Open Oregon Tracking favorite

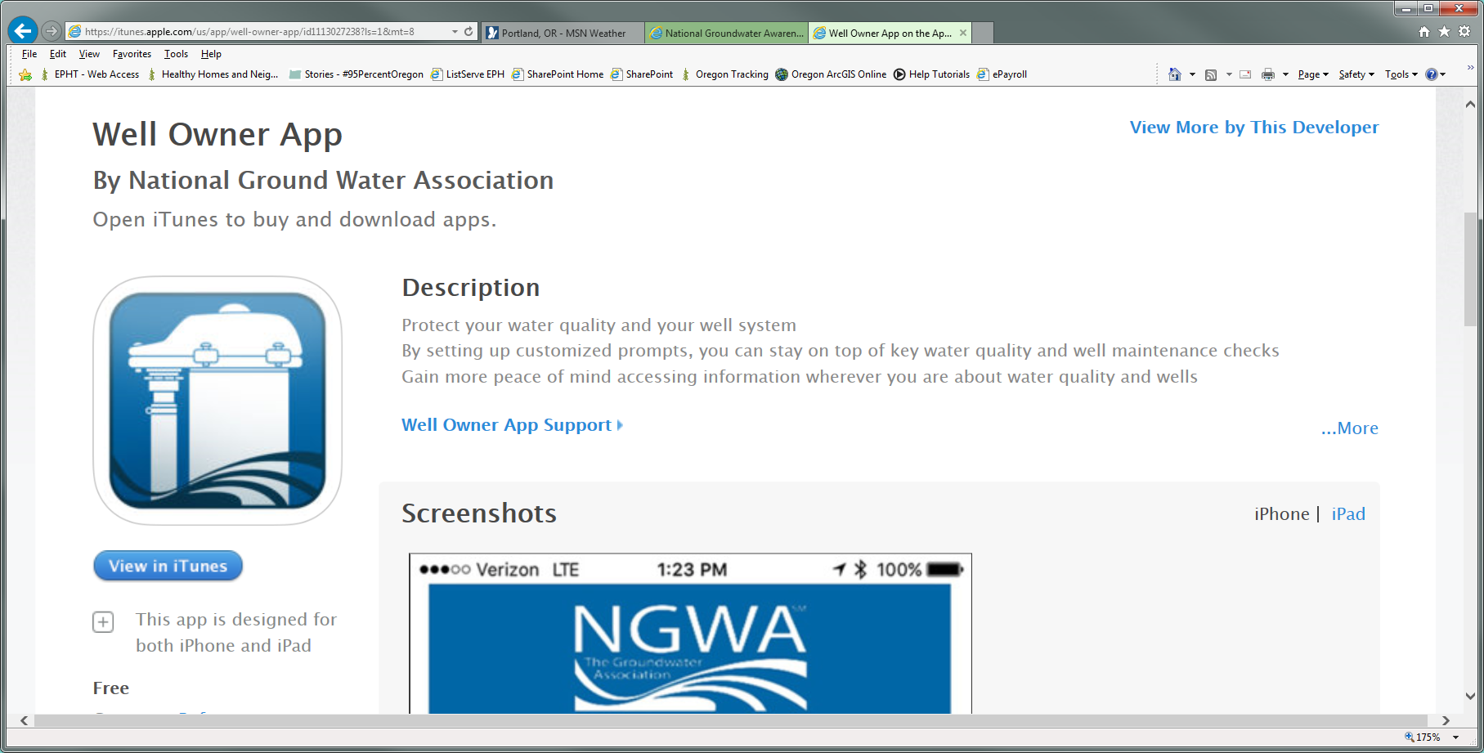[724, 74]
